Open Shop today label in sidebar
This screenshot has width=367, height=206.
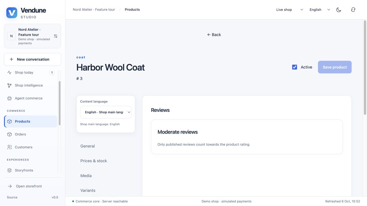pyautogui.click(x=24, y=72)
